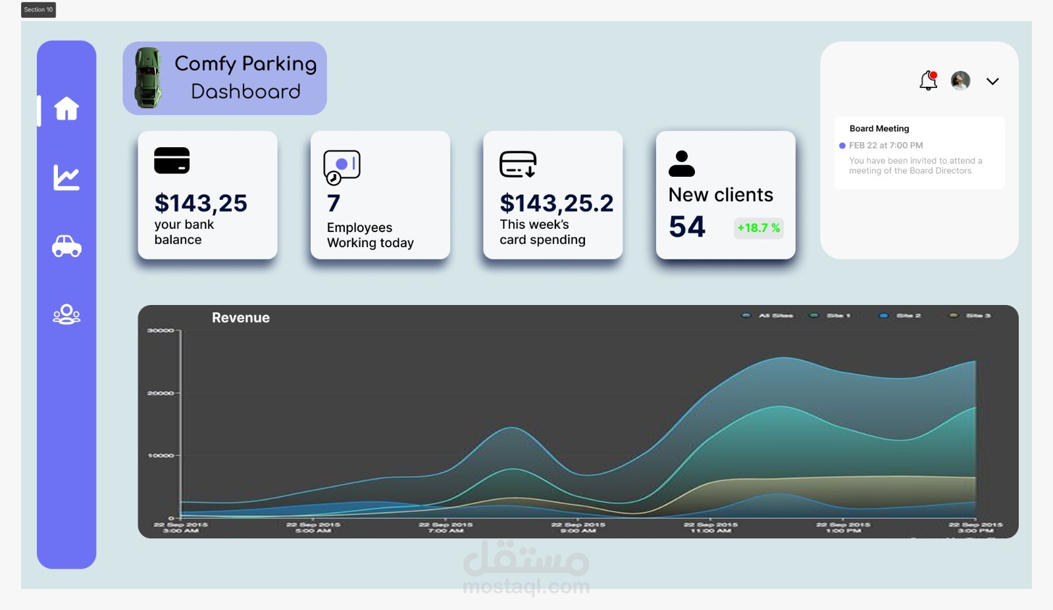Expand the profile dropdown chevron
This screenshot has width=1053, height=610.
pos(992,82)
